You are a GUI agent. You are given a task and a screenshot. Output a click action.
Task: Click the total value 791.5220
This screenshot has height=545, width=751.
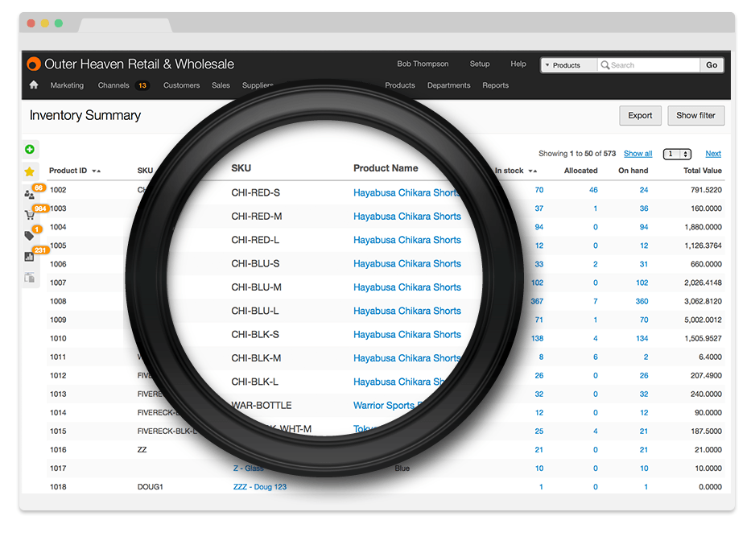point(706,190)
